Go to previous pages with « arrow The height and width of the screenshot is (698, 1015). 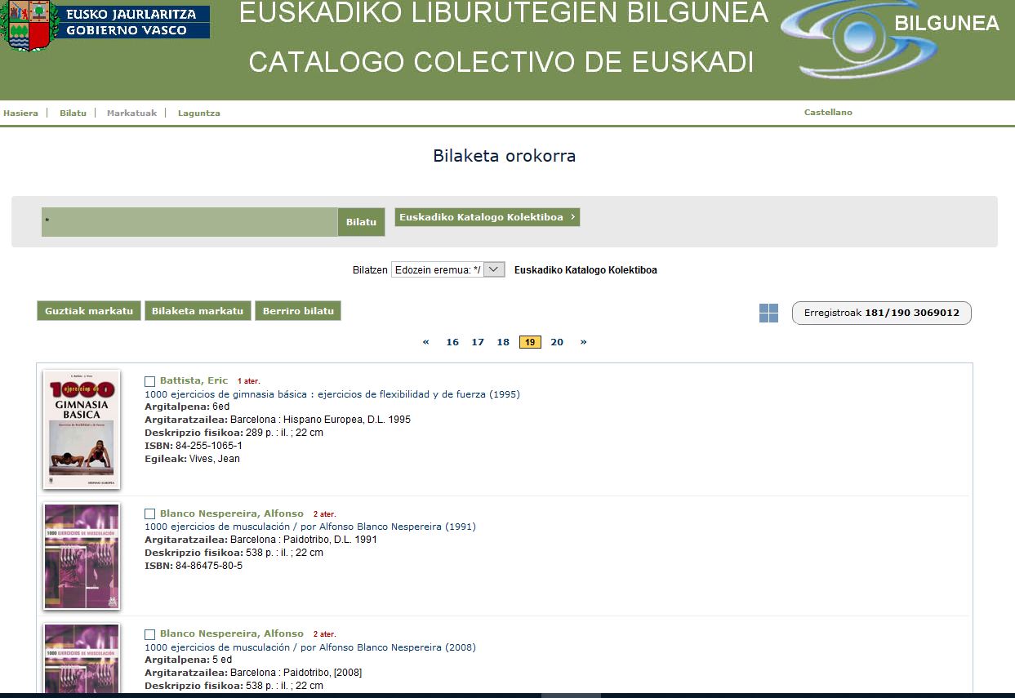coord(425,342)
